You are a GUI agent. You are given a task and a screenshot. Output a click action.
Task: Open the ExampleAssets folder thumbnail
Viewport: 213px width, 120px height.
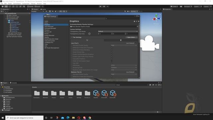(37, 94)
